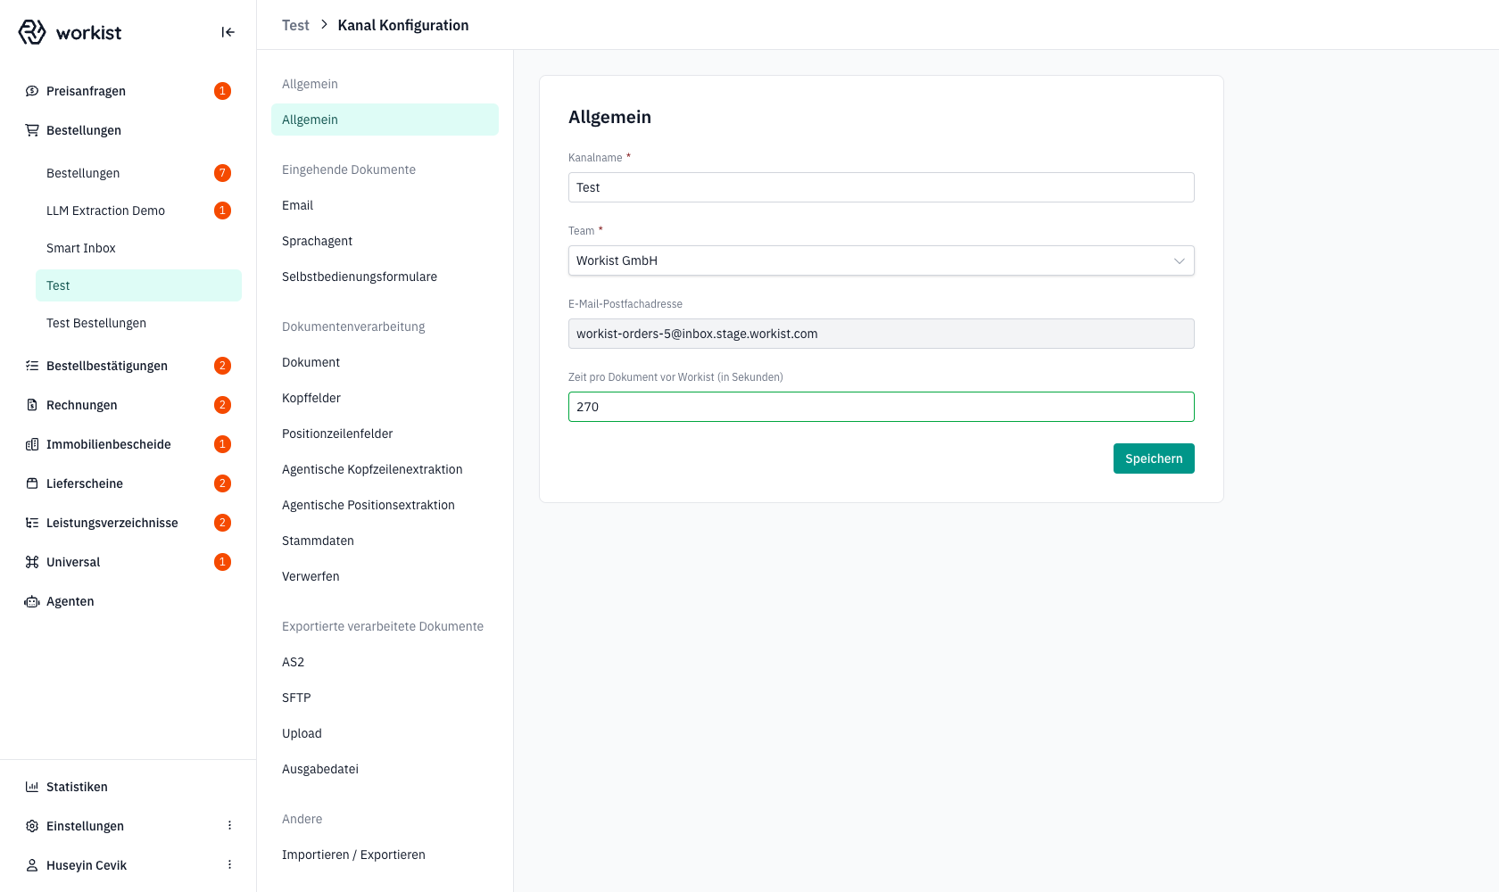
Task: Click the Preisanfragen notification badge
Action: 222,91
